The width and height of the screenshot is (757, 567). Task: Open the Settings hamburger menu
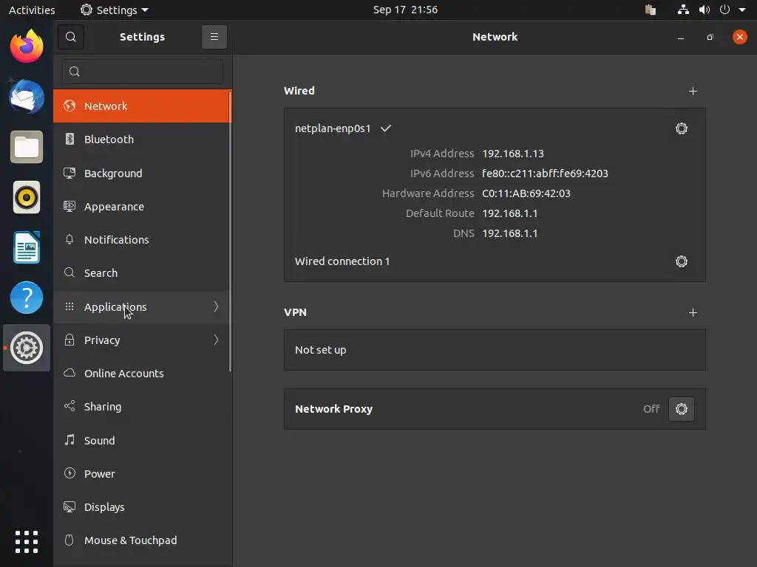tap(214, 37)
